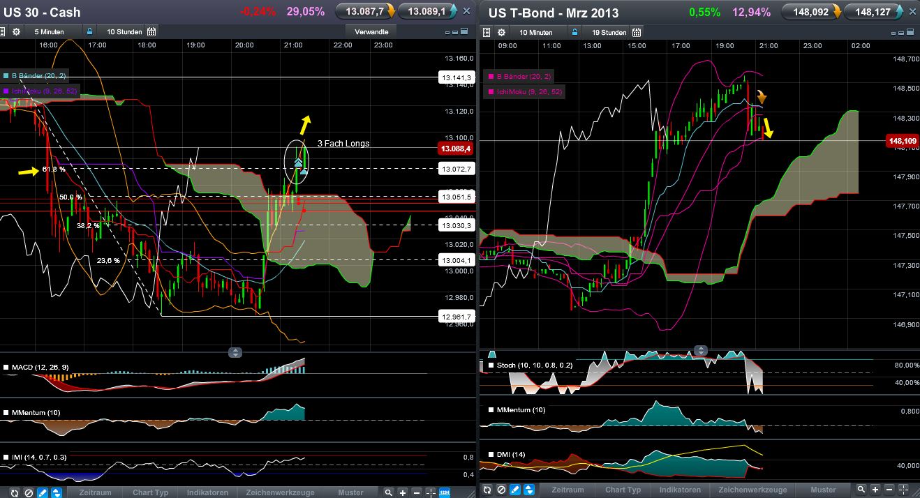920x498 pixels.
Task: Open calendar icon next to 10 Stunden
Action: [151, 32]
